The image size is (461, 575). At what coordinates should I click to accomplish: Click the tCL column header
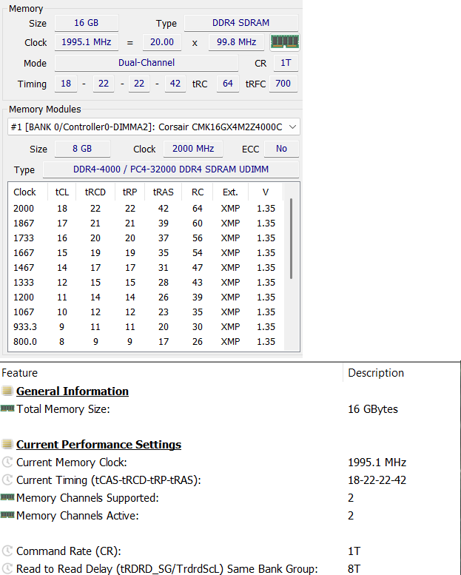(x=61, y=192)
